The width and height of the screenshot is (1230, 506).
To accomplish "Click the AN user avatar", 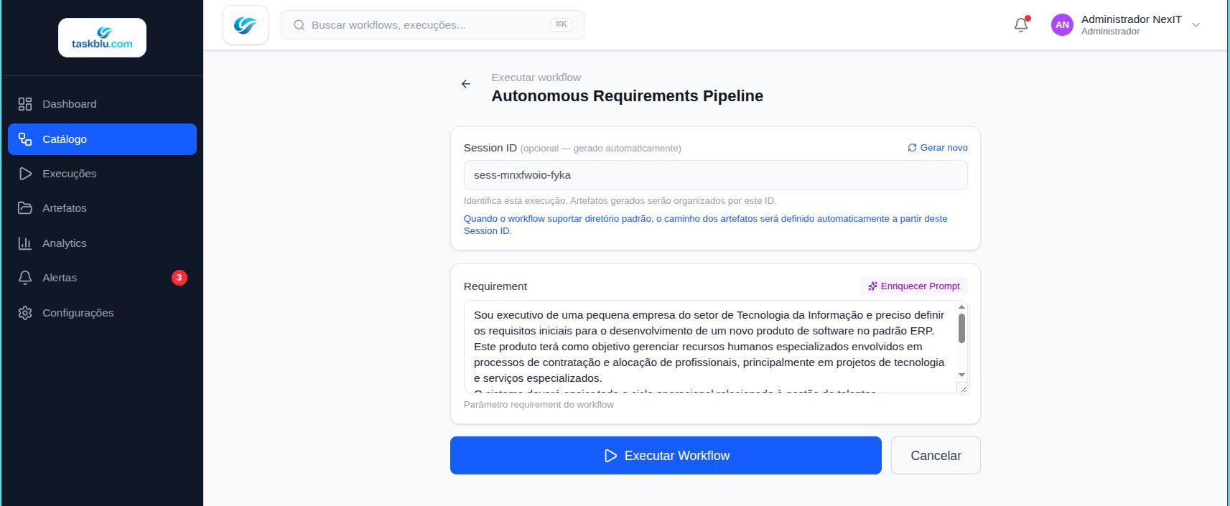I will pyautogui.click(x=1062, y=25).
